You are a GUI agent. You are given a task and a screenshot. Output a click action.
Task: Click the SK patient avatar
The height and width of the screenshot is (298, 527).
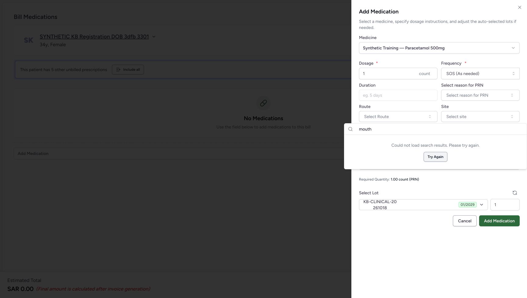pos(29,40)
